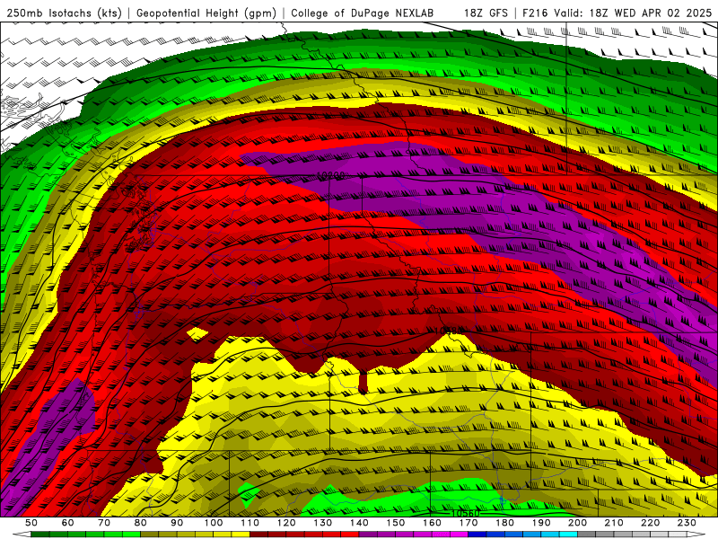Pick the bright yellow swatch left of 110
Image resolution: width=718 pixels, height=539 pixels.
click(241, 535)
